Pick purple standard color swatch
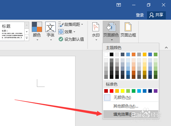The height and width of the screenshot is (126, 171). click(x=156, y=91)
